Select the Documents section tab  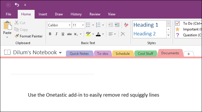pyautogui.click(x=170, y=53)
